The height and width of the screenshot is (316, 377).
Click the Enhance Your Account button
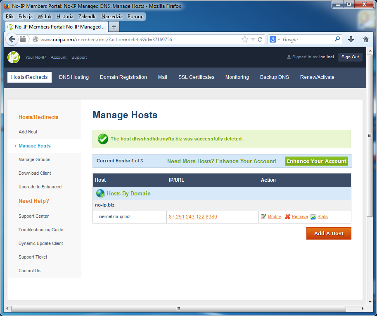tap(316, 161)
